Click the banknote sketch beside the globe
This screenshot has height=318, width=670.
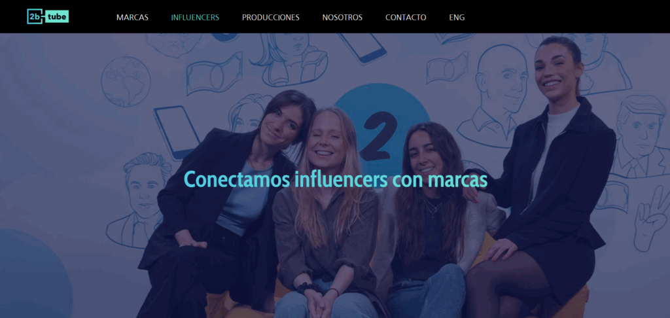215,73
